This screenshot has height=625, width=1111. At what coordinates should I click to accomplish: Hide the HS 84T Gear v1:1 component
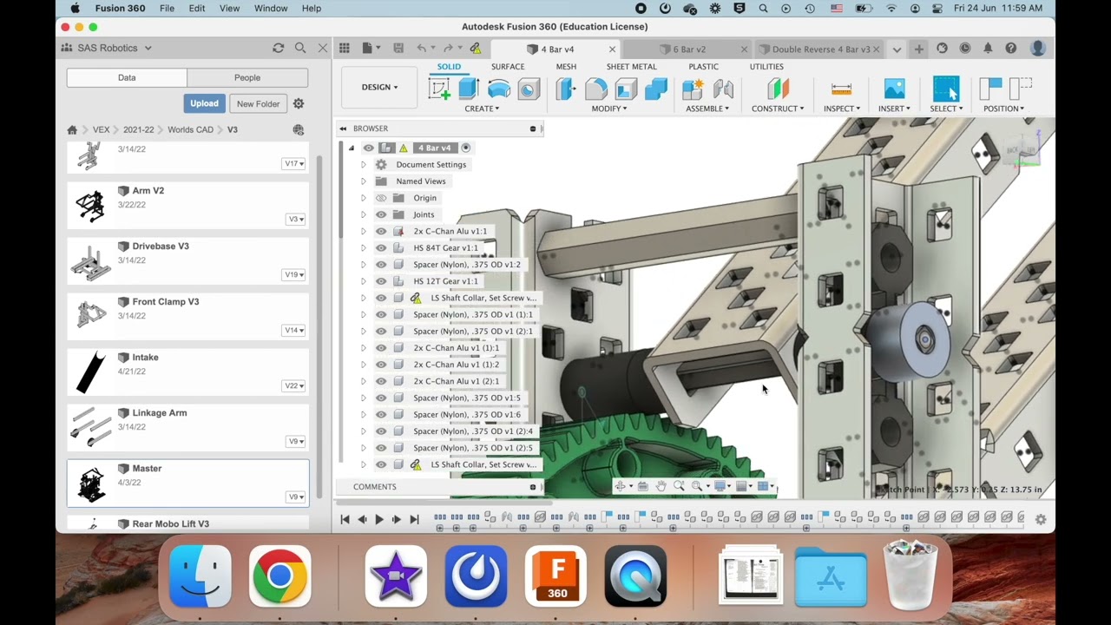[x=381, y=248]
